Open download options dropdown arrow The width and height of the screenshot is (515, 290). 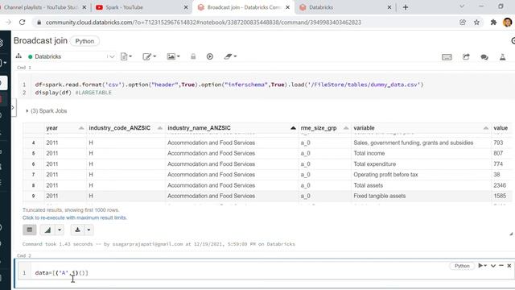[89, 230]
